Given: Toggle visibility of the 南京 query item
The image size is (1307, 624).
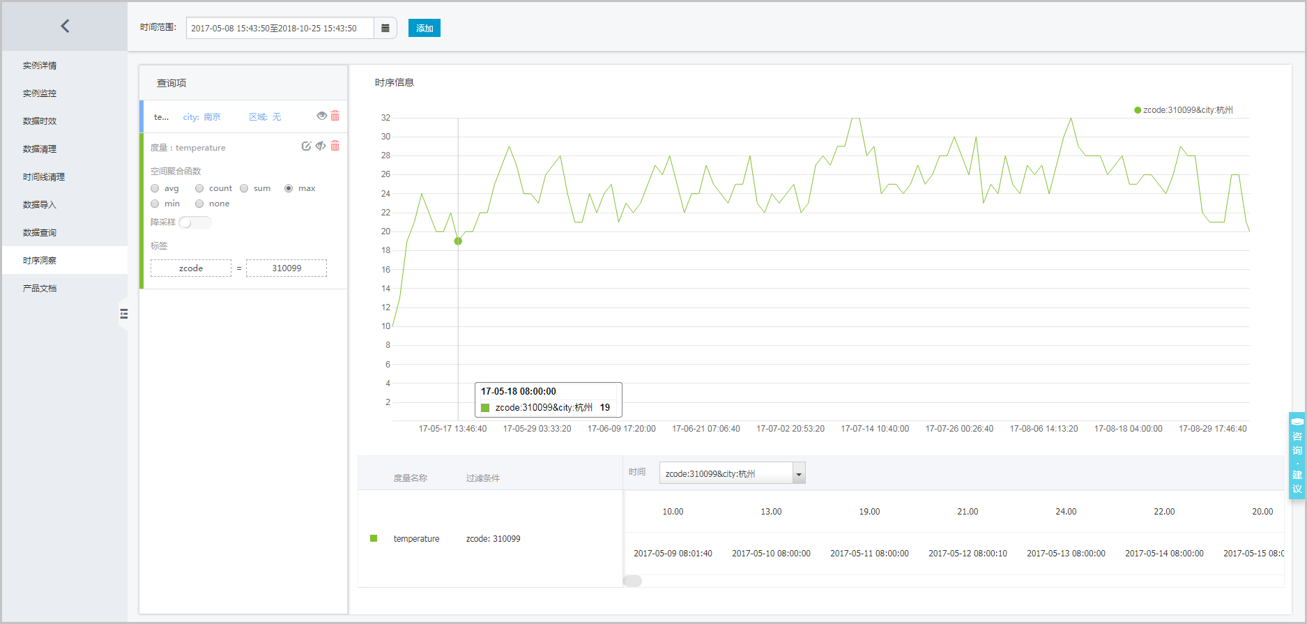Looking at the screenshot, I should (x=321, y=116).
